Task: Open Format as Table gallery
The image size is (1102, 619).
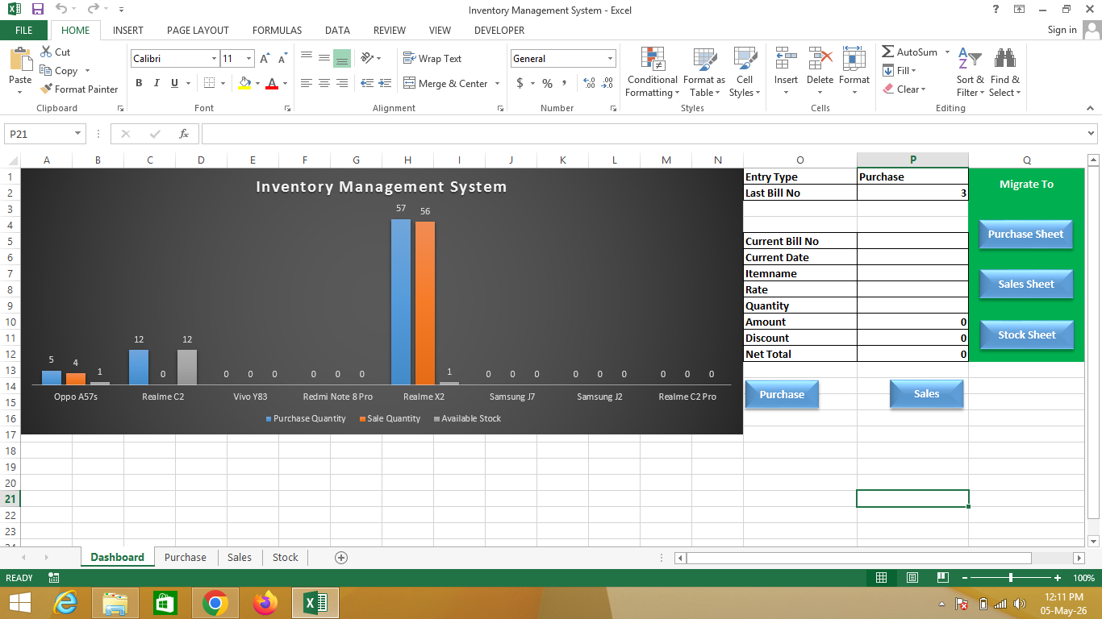Action: coord(703,72)
